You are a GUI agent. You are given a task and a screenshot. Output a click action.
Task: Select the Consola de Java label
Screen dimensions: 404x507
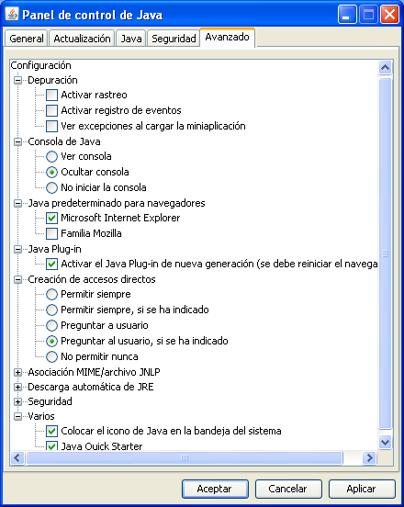pyautogui.click(x=64, y=141)
